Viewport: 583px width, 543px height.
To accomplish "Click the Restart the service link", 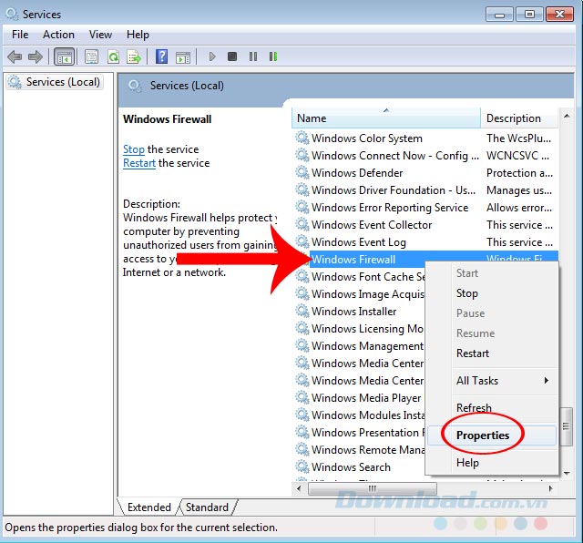I will click(x=139, y=163).
